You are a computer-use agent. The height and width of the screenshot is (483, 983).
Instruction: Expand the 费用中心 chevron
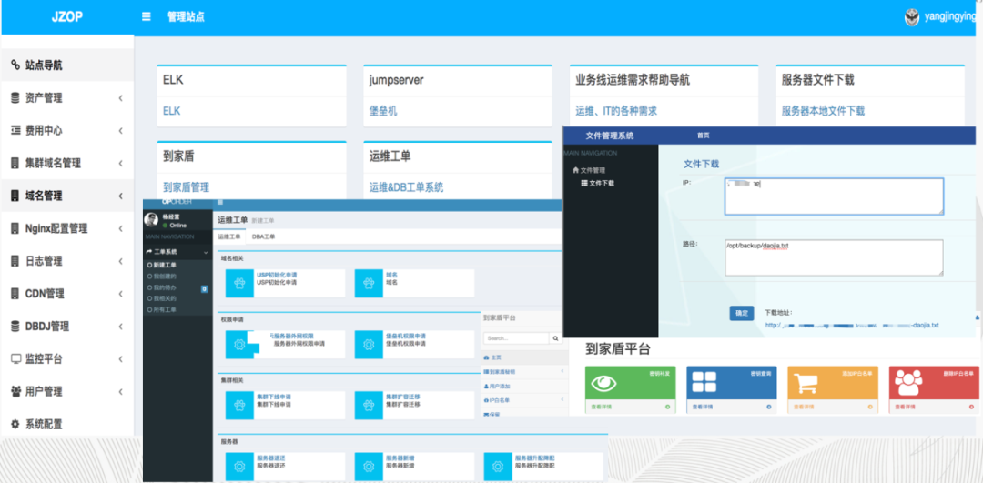click(120, 131)
